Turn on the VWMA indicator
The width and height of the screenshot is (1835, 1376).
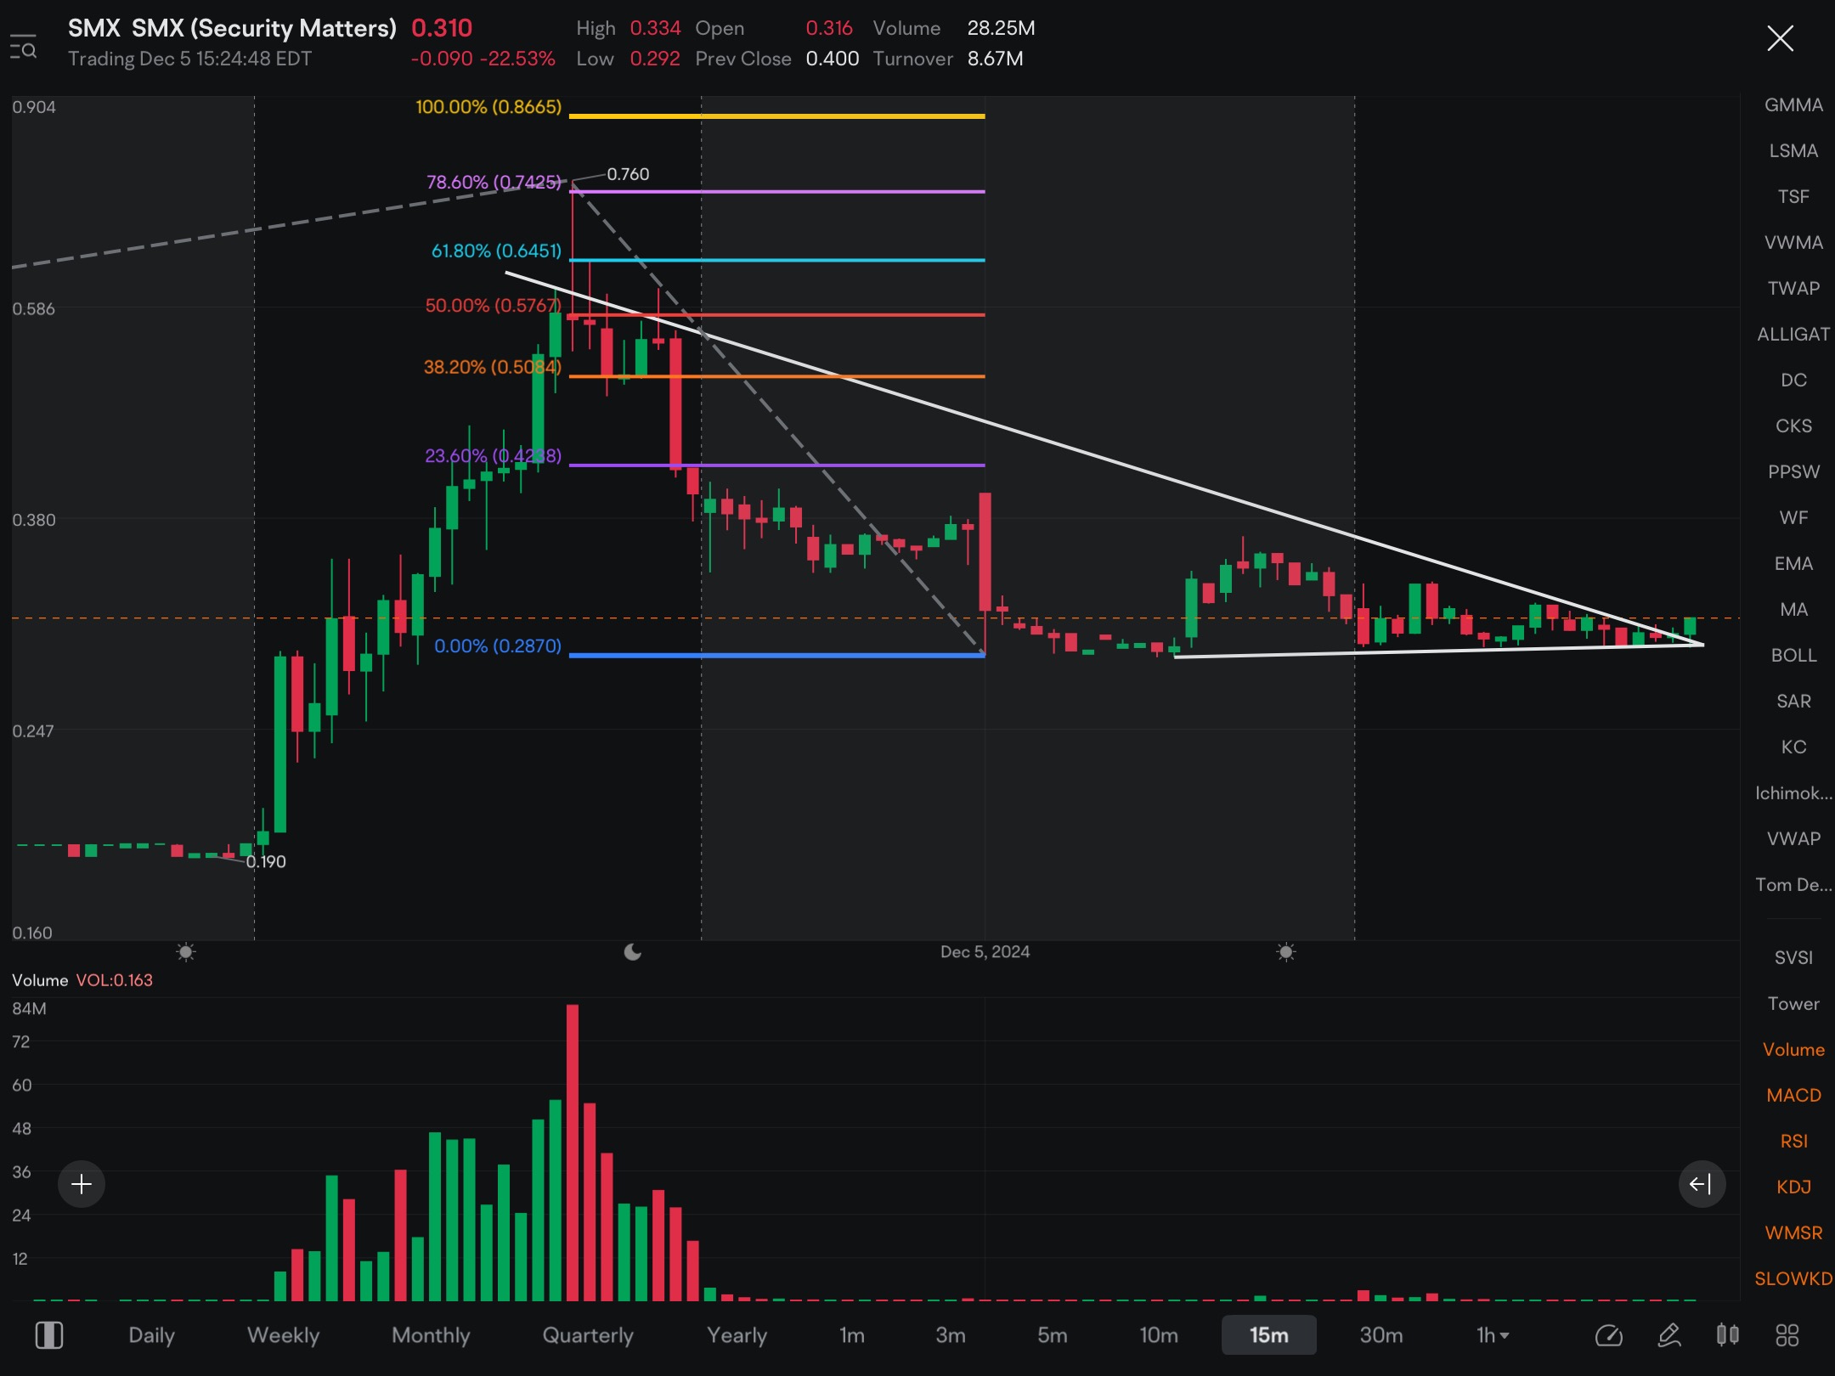[x=1793, y=243]
